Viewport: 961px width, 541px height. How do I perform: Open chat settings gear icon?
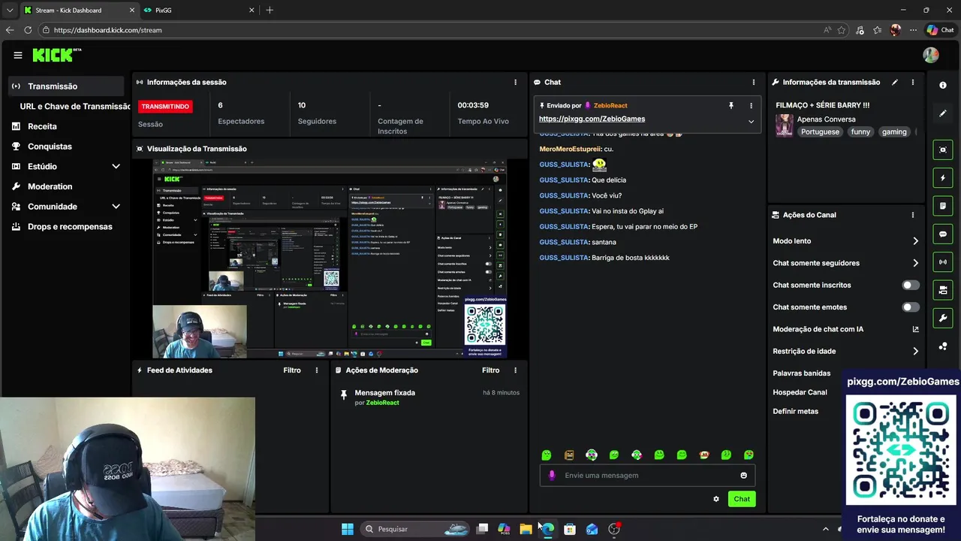[716, 499]
